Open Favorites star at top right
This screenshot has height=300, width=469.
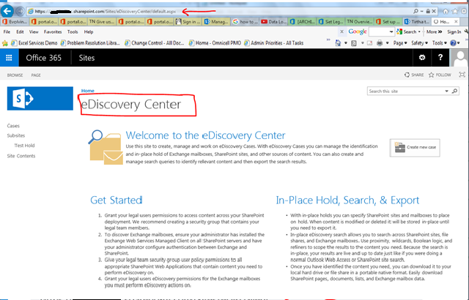[x=455, y=12]
